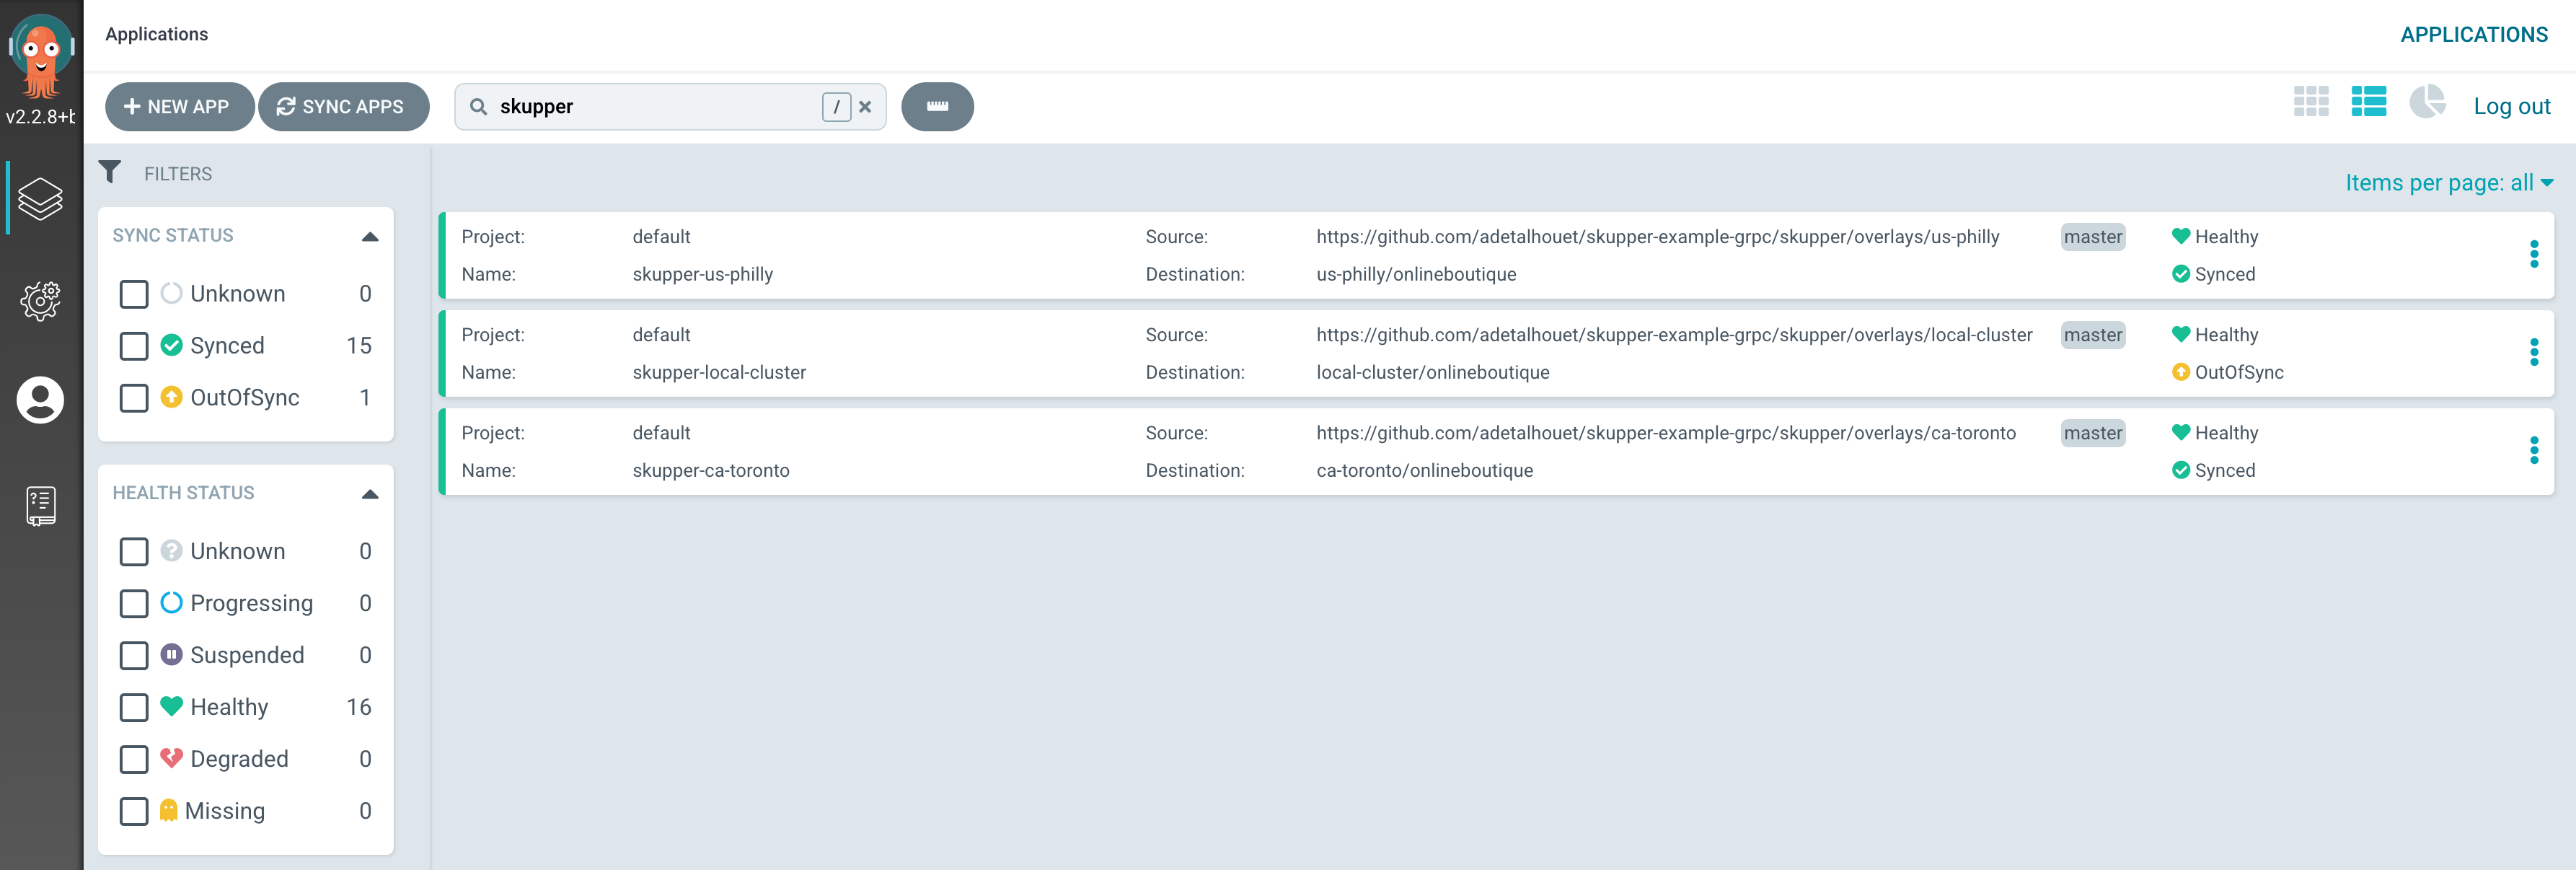Switch to list view

(2368, 102)
